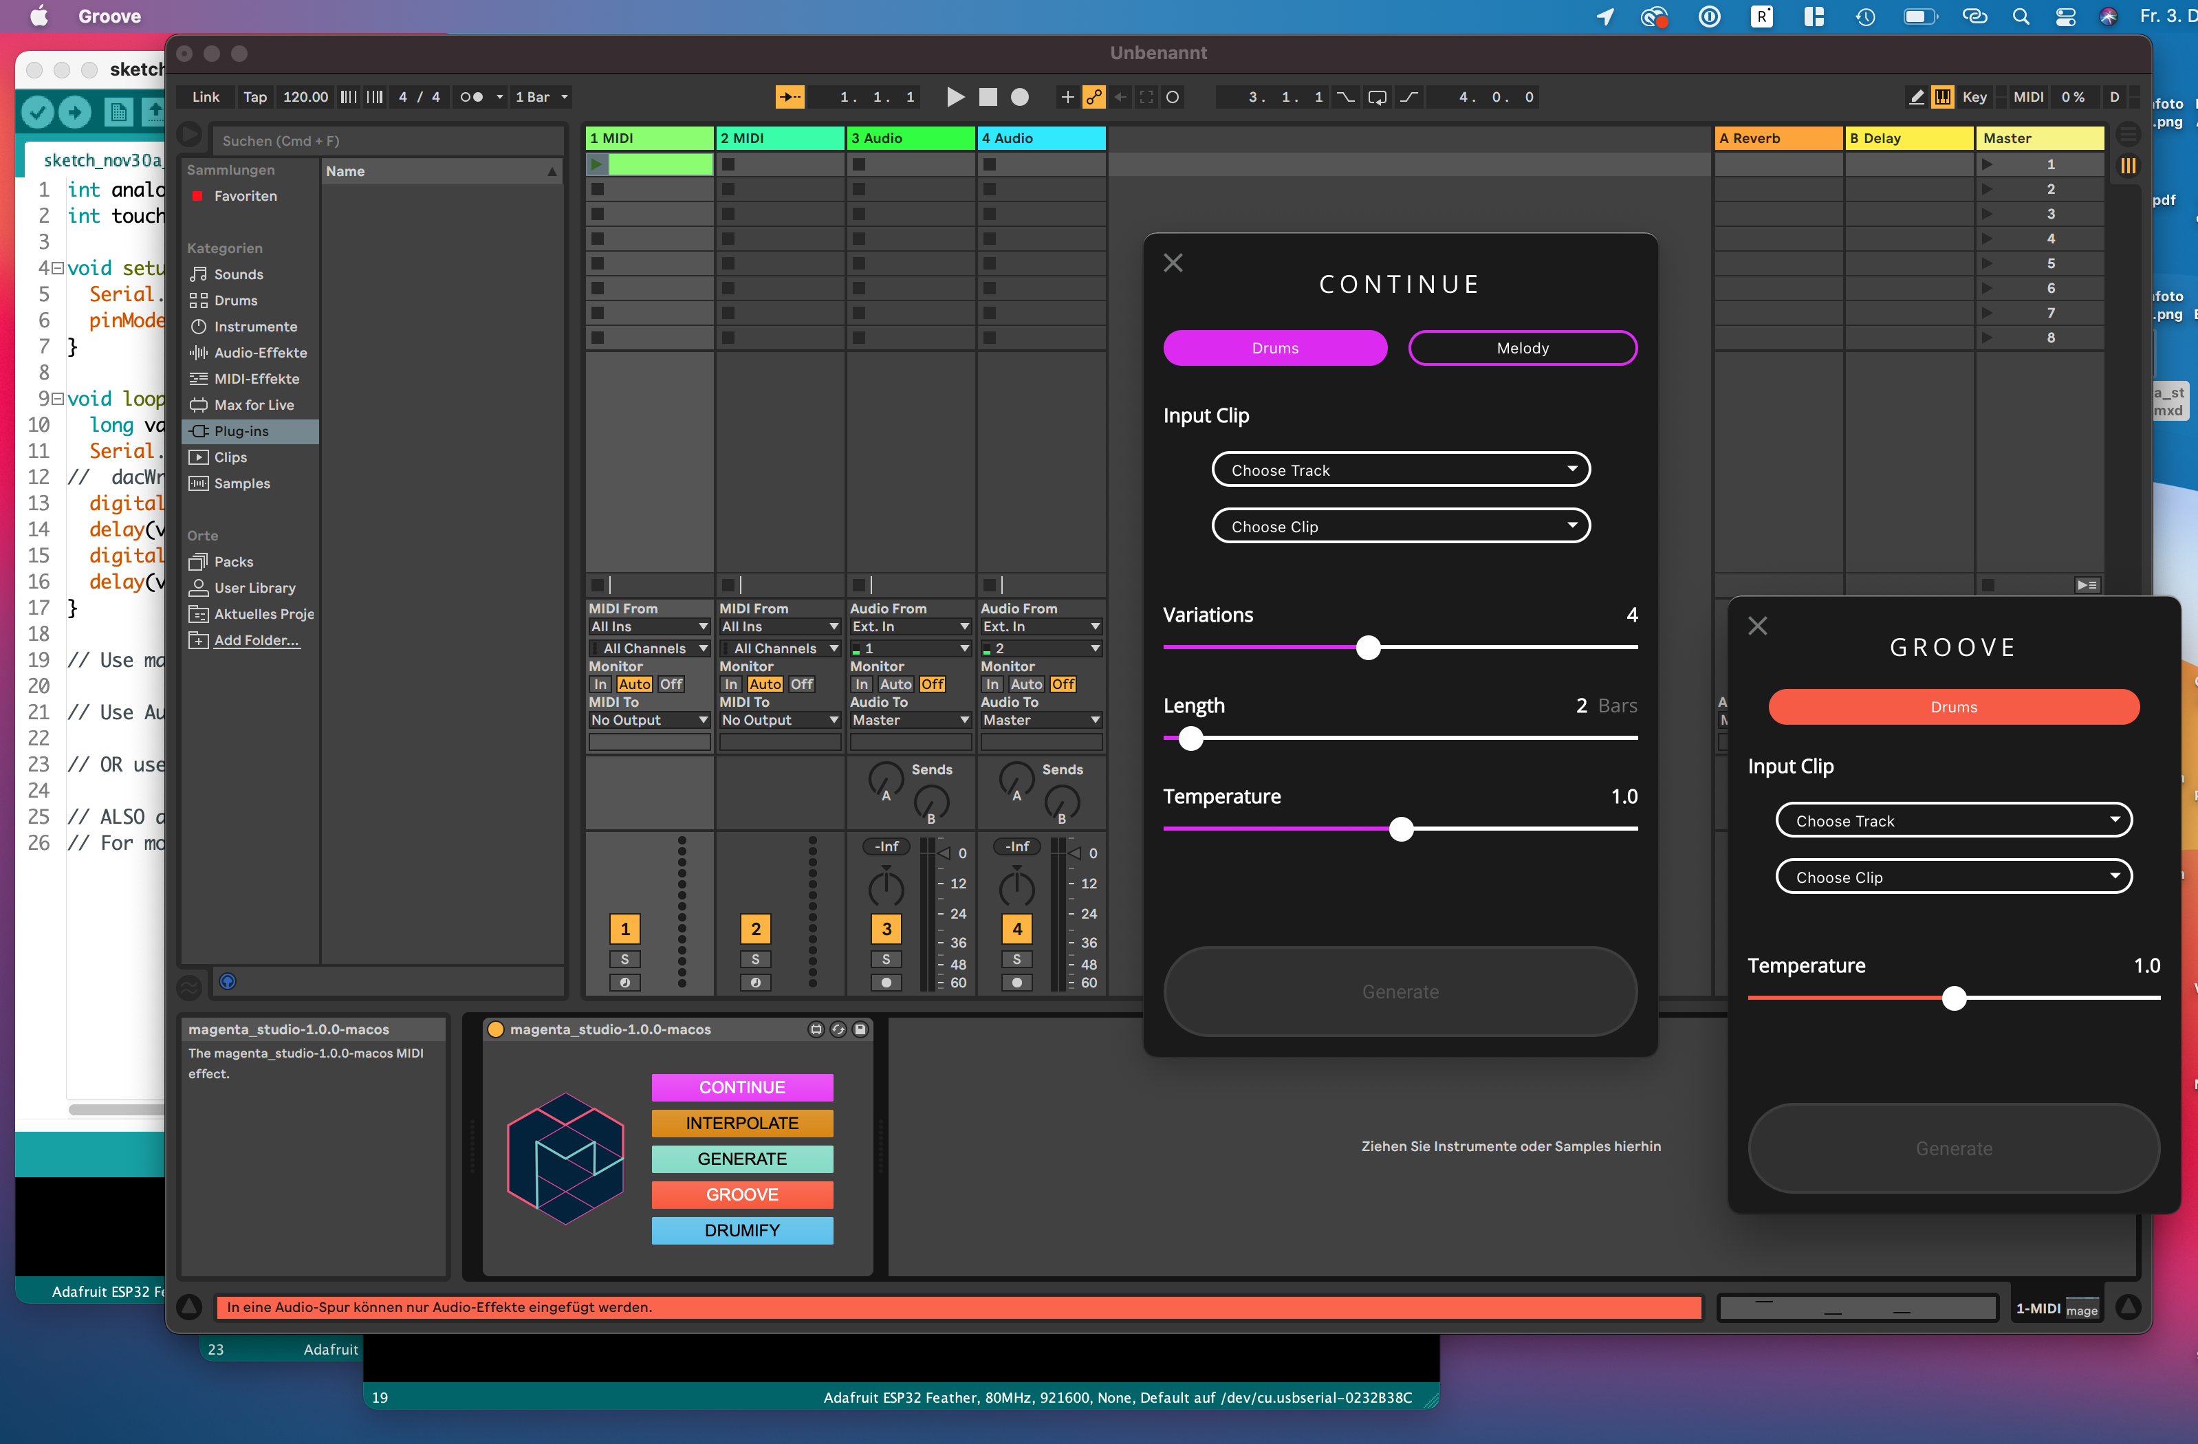Click the Spotlight search icon
The width and height of the screenshot is (2198, 1444).
click(x=2021, y=17)
